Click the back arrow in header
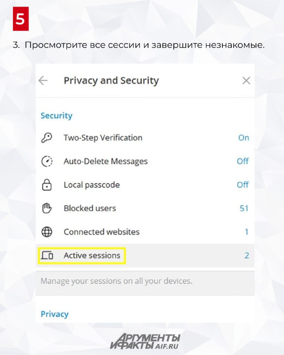The image size is (284, 355). (43, 80)
